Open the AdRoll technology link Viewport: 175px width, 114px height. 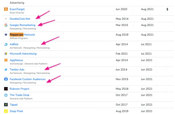(x=14, y=44)
